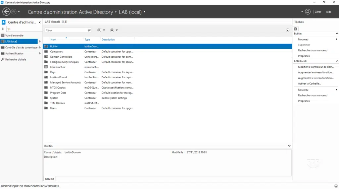Open the Gérer menu
The width and height of the screenshot is (339, 189).
(x=318, y=12)
